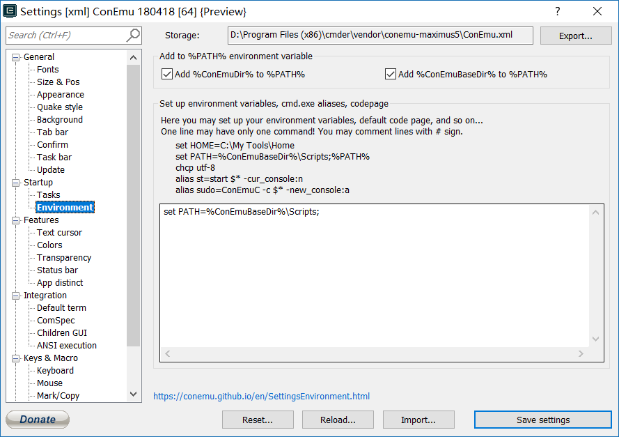This screenshot has width=619, height=437.
Task: Open Task bar settings
Action: [x=54, y=158]
